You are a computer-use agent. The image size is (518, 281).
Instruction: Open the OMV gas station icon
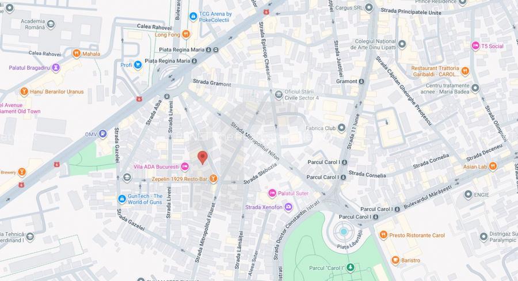103,134
